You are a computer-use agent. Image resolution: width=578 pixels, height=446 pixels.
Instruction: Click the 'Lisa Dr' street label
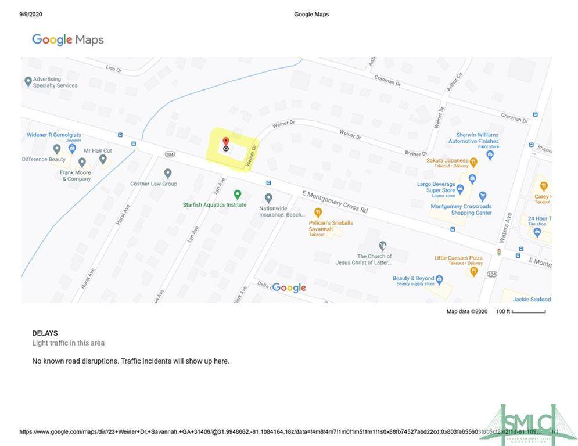click(113, 68)
